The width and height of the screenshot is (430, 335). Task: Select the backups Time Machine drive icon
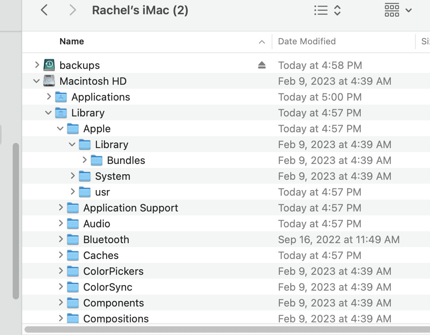pos(49,65)
